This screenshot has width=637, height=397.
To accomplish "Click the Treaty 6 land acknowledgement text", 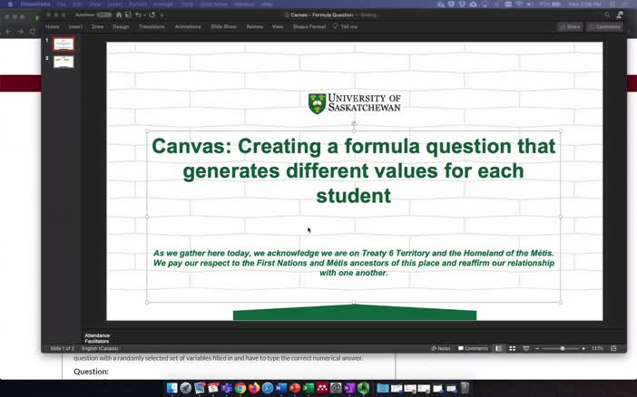I will point(354,263).
